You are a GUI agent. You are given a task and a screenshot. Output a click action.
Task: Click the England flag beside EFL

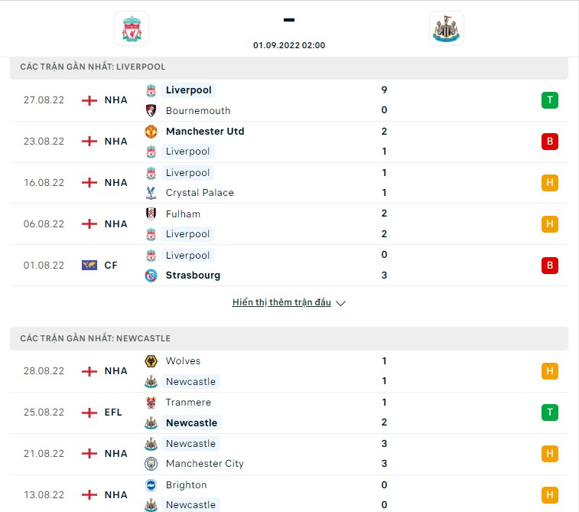pos(89,413)
